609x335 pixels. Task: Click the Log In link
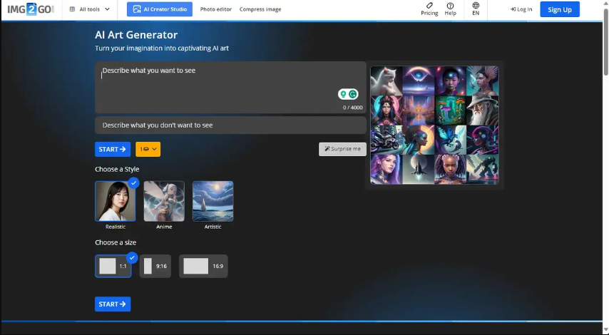(521, 9)
